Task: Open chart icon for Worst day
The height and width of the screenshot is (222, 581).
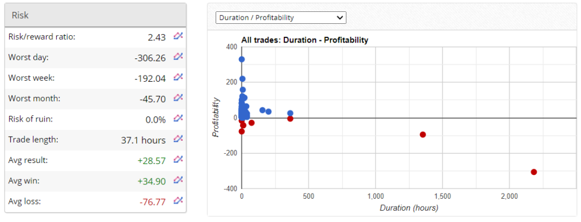Action: (178, 57)
